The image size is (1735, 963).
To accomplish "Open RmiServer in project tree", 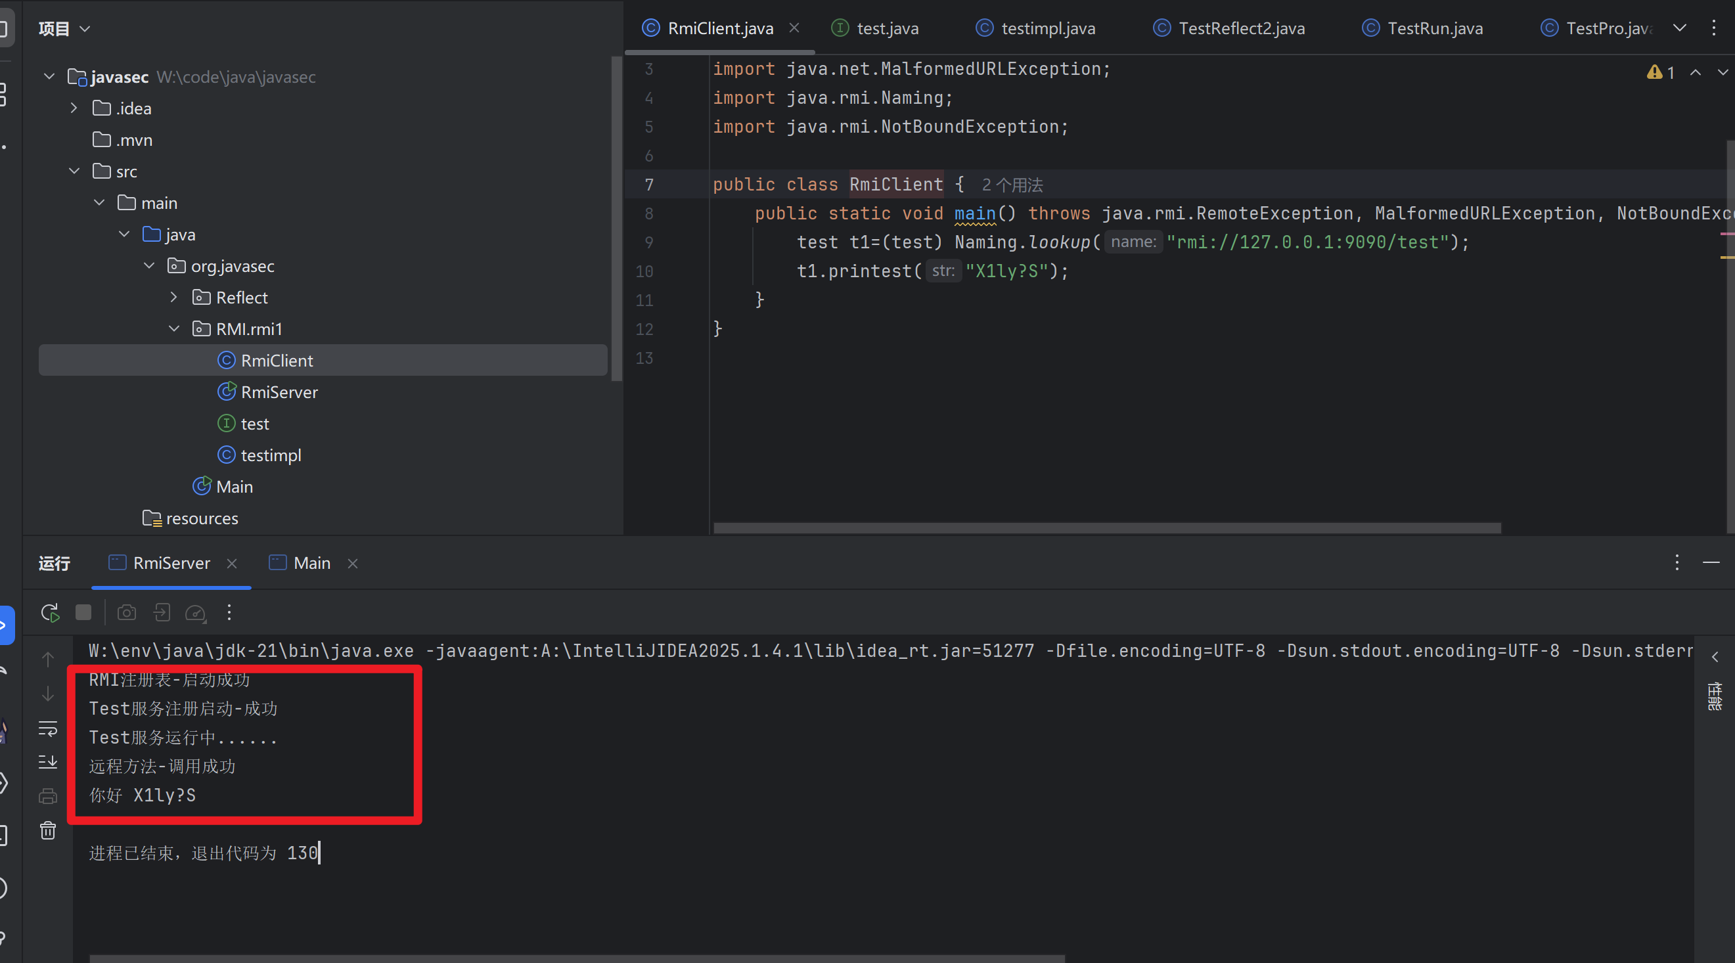I will click(x=279, y=392).
